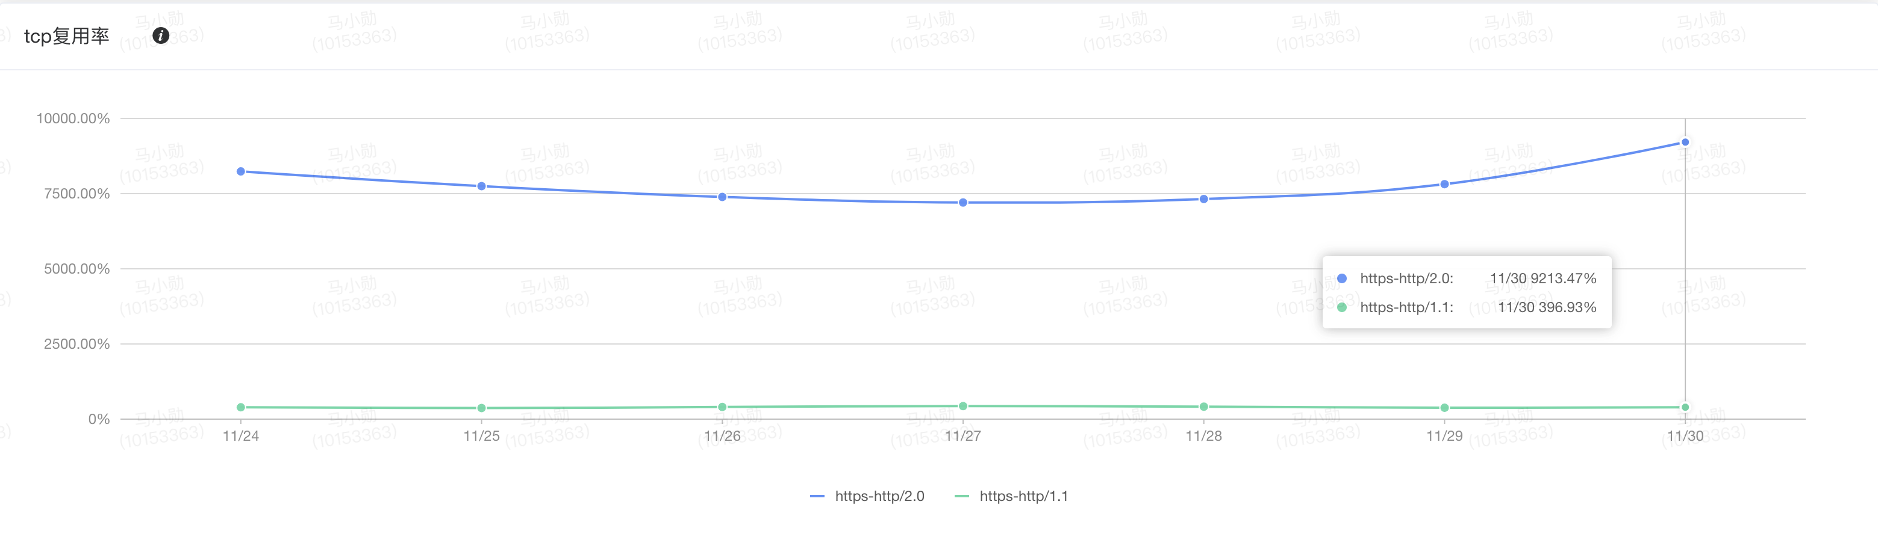Click the blue data point for 11/25
Viewport: 1878px width, 534px height.
481,186
